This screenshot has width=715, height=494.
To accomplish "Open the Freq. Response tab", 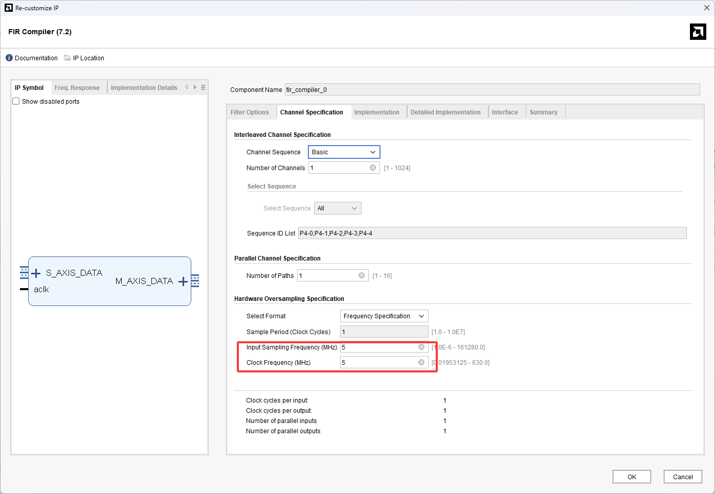I will (77, 88).
